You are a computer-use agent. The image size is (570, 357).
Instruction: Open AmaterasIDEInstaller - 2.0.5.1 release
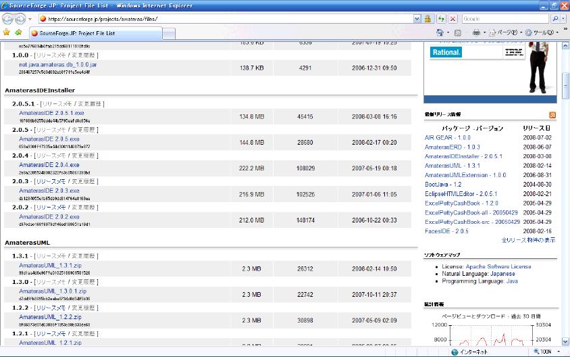(x=463, y=156)
